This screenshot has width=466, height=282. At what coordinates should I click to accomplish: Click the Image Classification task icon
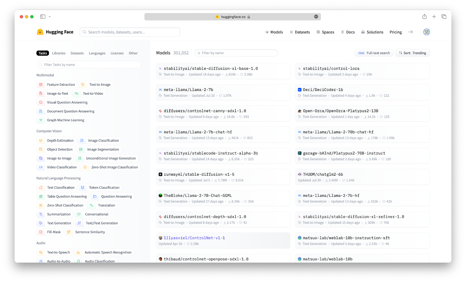point(82,140)
